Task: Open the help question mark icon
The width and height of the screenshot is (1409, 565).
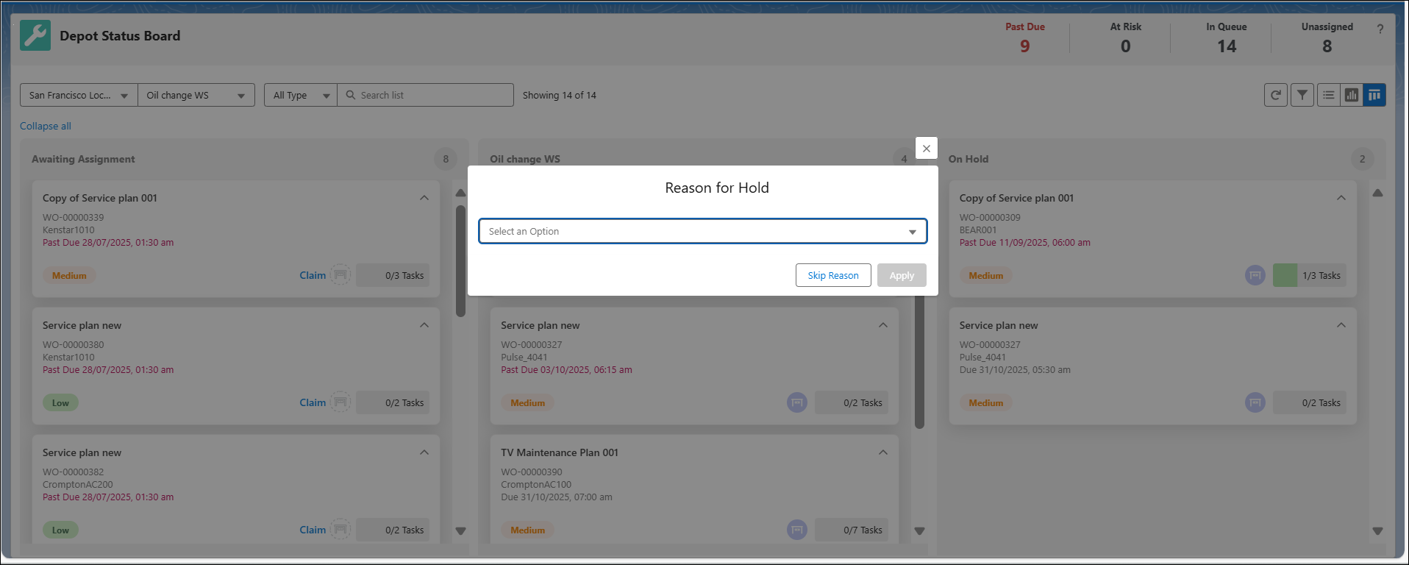Action: coord(1380,29)
